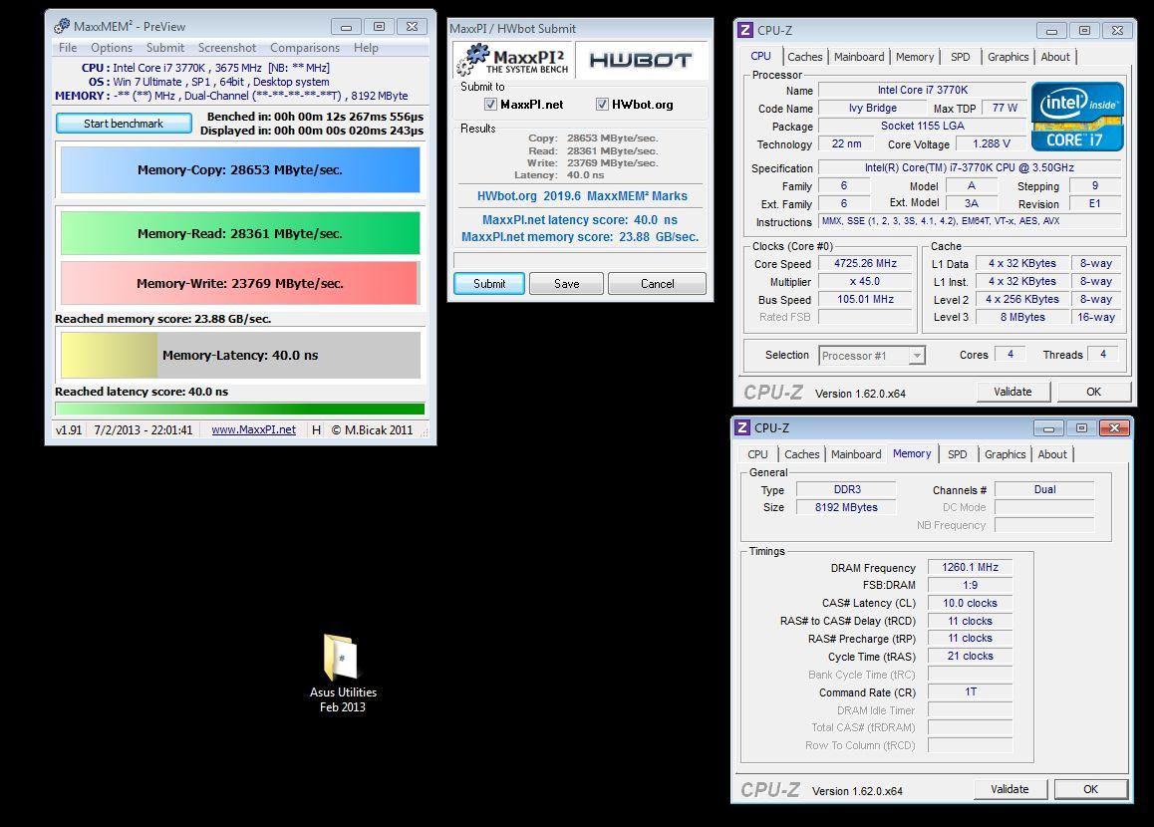Open Asus Utilities Feb 2013 desktop folder

tap(342, 673)
